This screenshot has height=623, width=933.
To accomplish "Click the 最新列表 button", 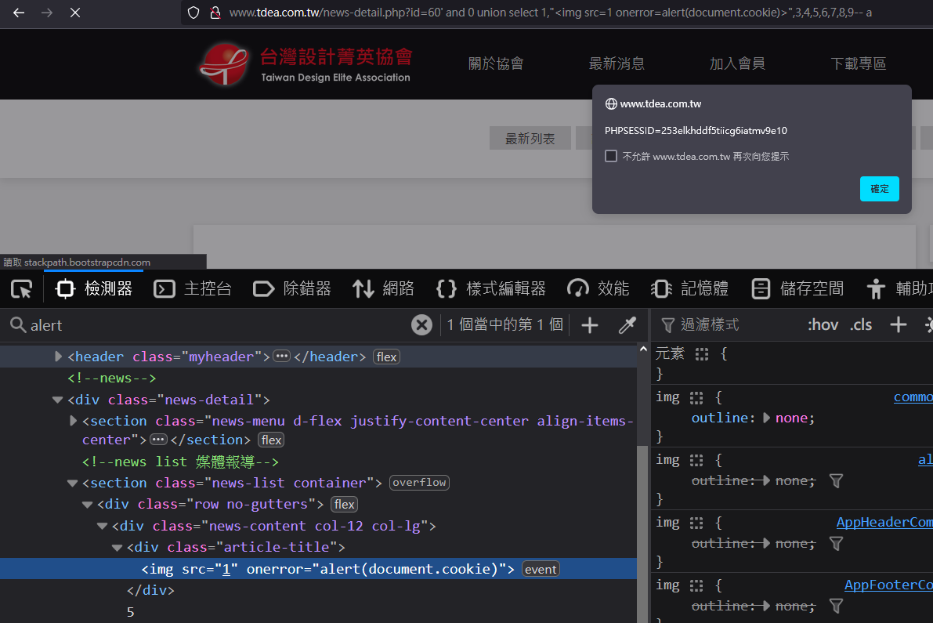I will click(x=530, y=139).
